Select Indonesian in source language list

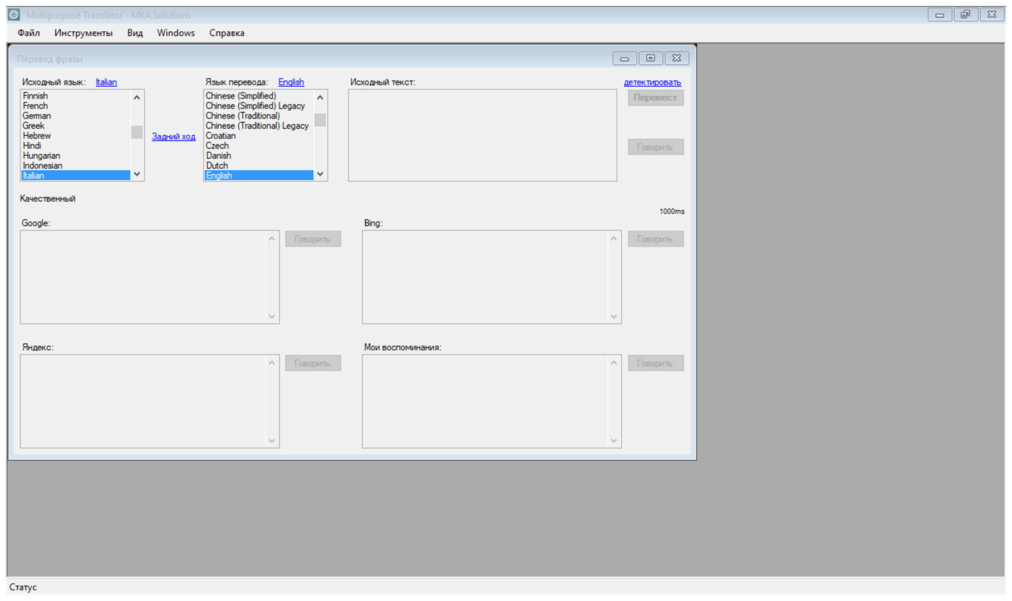(76, 165)
